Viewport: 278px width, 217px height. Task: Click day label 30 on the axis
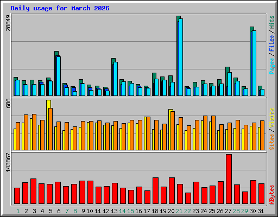(252, 211)
